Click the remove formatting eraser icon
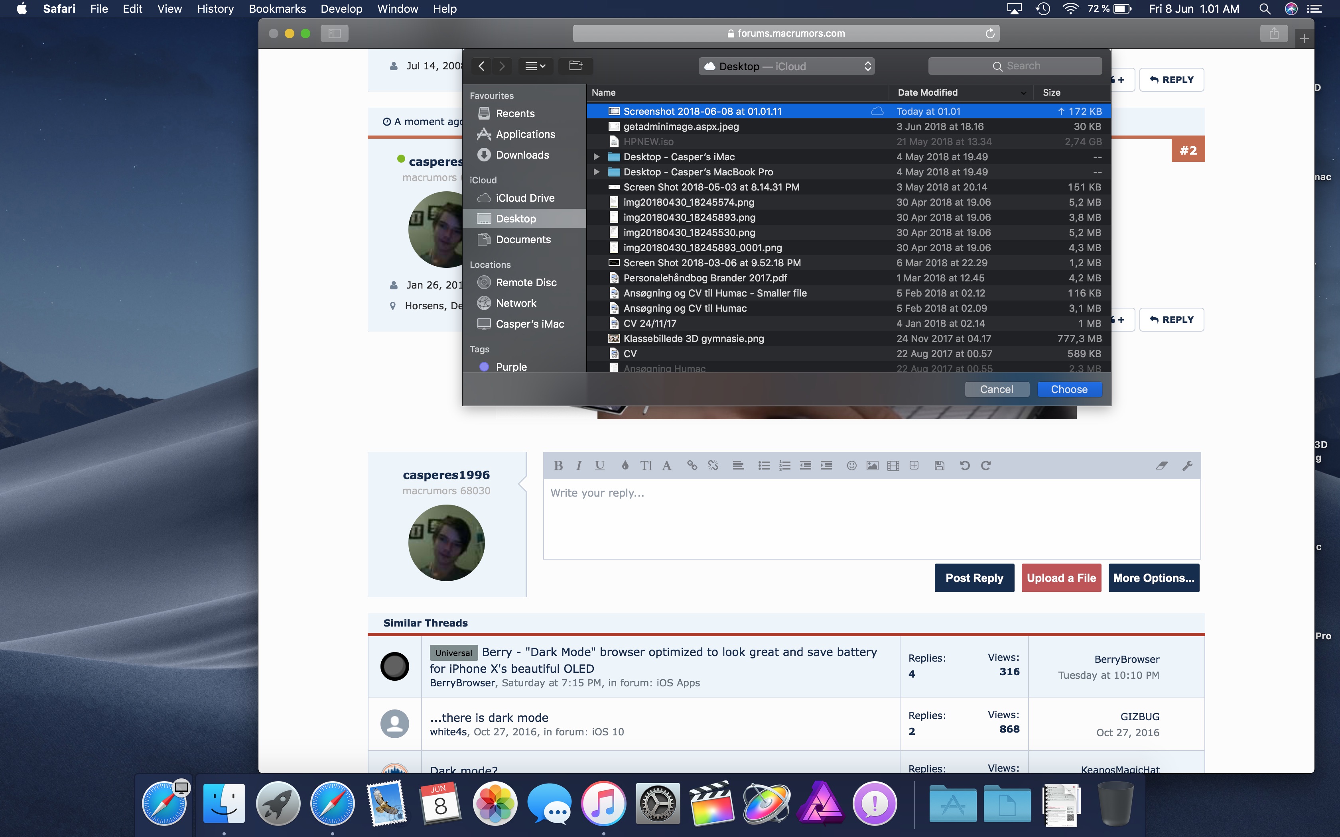The height and width of the screenshot is (837, 1340). pyautogui.click(x=1162, y=466)
